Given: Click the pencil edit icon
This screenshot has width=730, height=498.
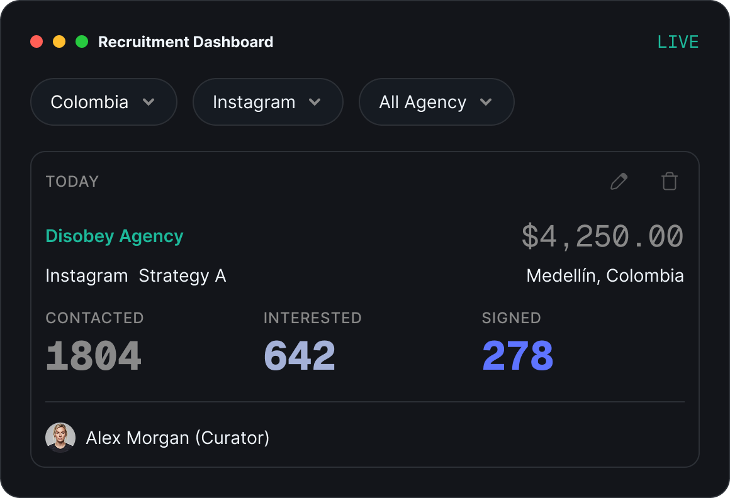Looking at the screenshot, I should (x=619, y=181).
